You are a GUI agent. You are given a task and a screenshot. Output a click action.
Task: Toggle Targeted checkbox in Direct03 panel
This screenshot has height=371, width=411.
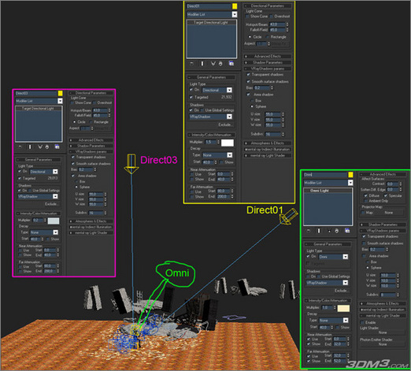pos(20,178)
